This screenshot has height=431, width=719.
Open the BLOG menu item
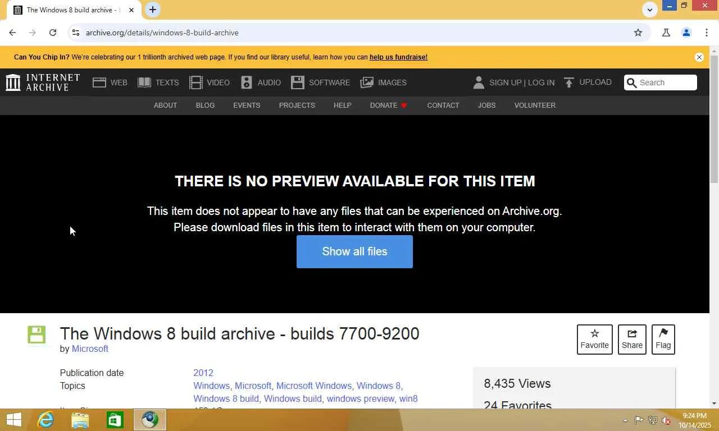[205, 106]
